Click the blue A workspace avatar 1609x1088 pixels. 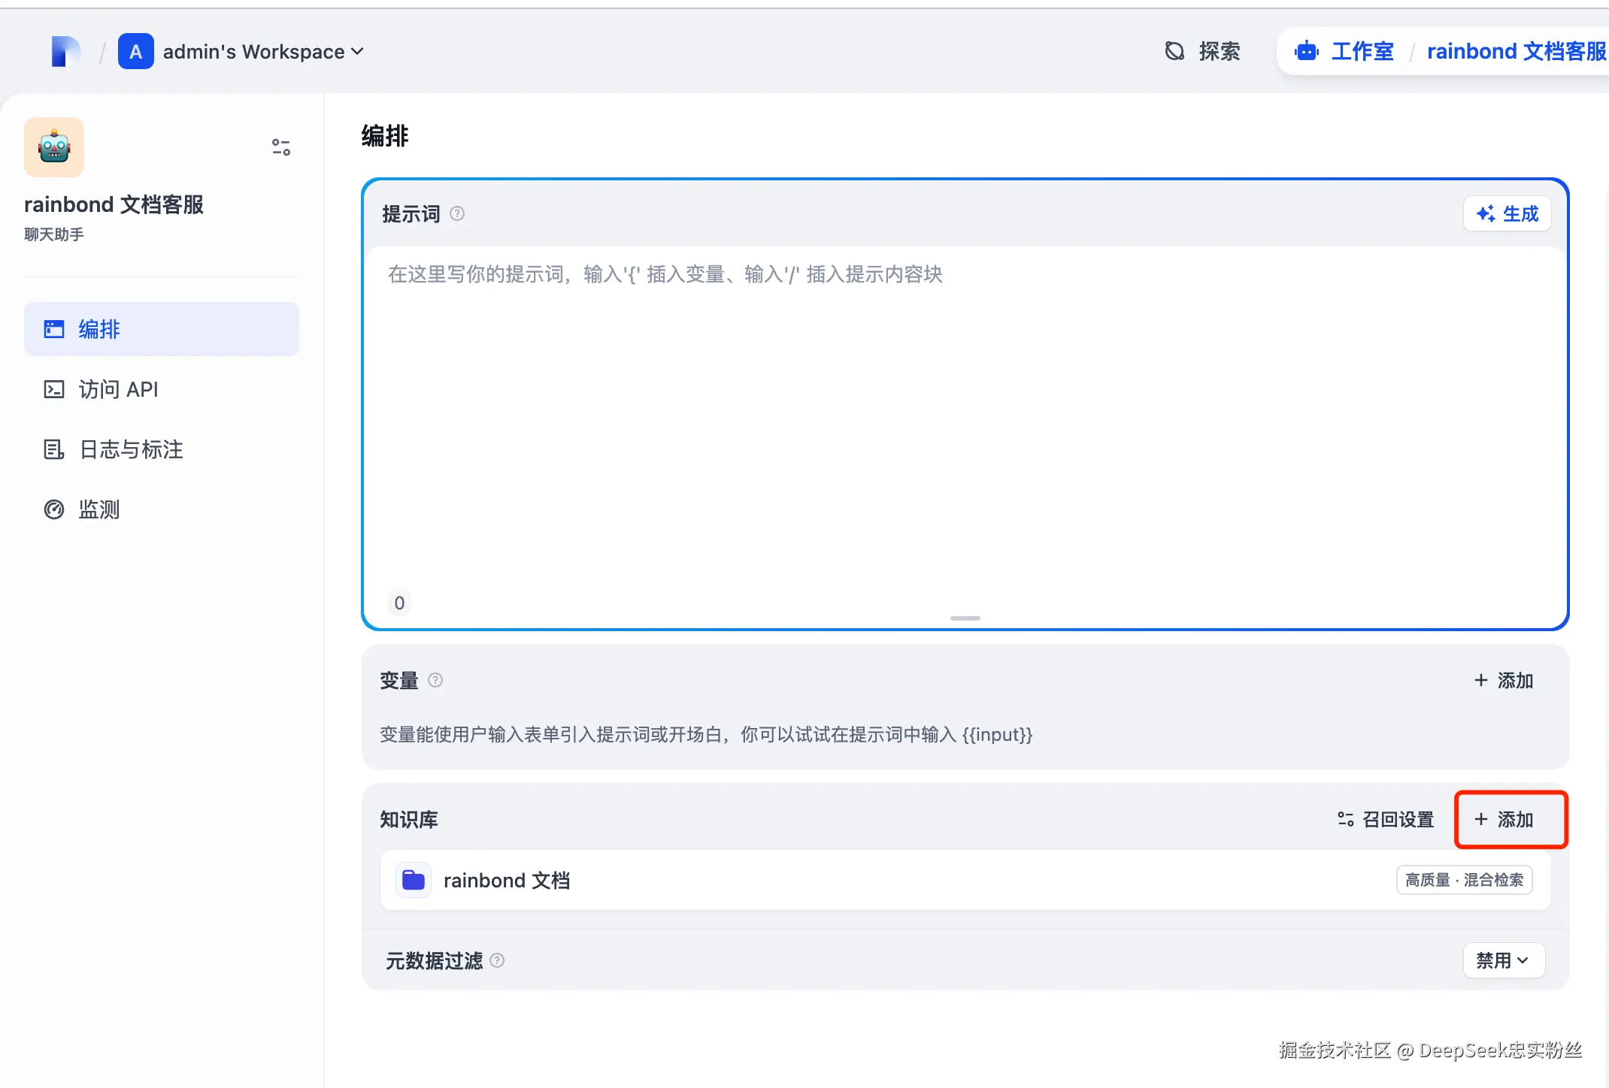(135, 51)
